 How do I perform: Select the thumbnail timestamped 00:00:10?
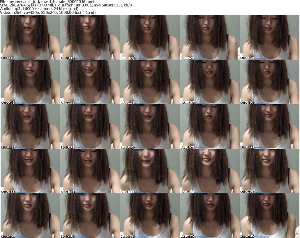click(30, 37)
